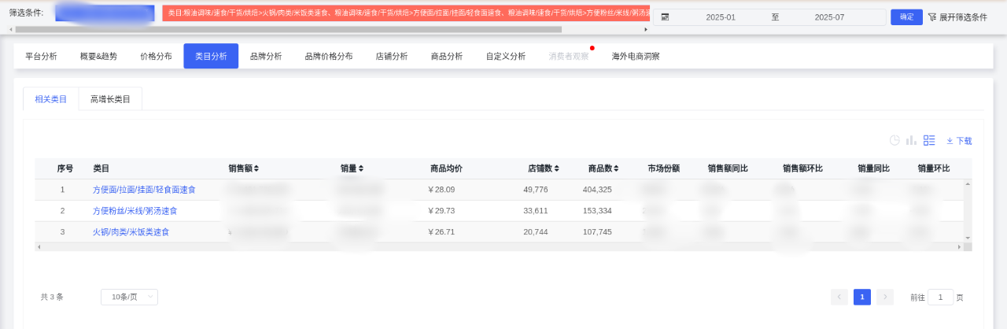
Task: Switch to pie chart view icon
Action: coord(894,140)
